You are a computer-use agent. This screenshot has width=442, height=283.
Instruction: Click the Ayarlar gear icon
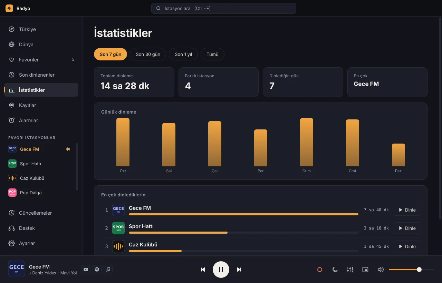[x=11, y=243]
